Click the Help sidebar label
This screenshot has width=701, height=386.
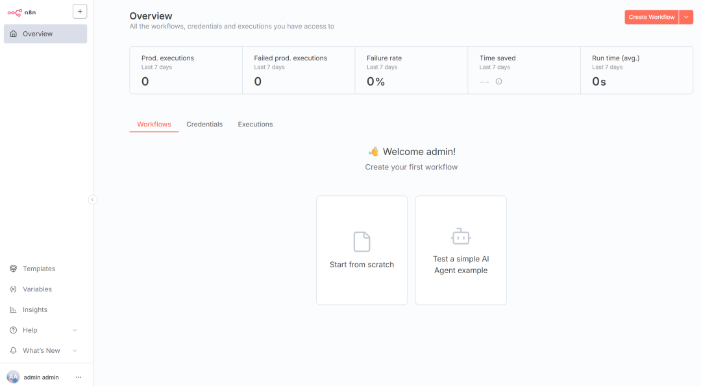pyautogui.click(x=30, y=331)
